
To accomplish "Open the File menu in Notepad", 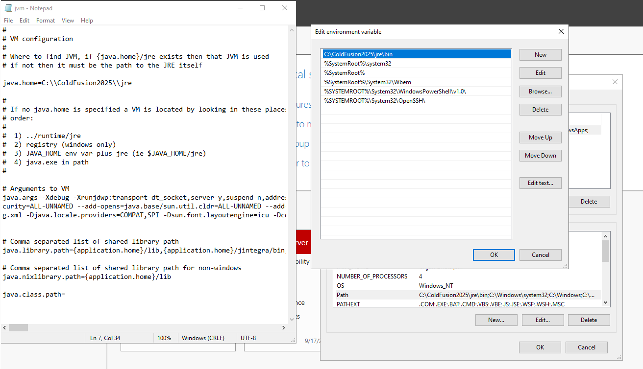I will [x=8, y=21].
